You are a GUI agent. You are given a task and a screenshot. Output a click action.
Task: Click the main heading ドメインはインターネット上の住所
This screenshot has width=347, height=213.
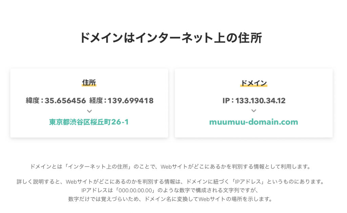point(171,38)
